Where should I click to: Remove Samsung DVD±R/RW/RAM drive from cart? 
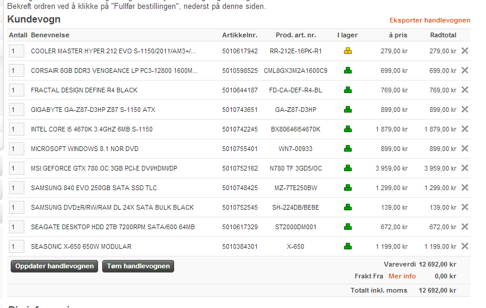click(465, 207)
